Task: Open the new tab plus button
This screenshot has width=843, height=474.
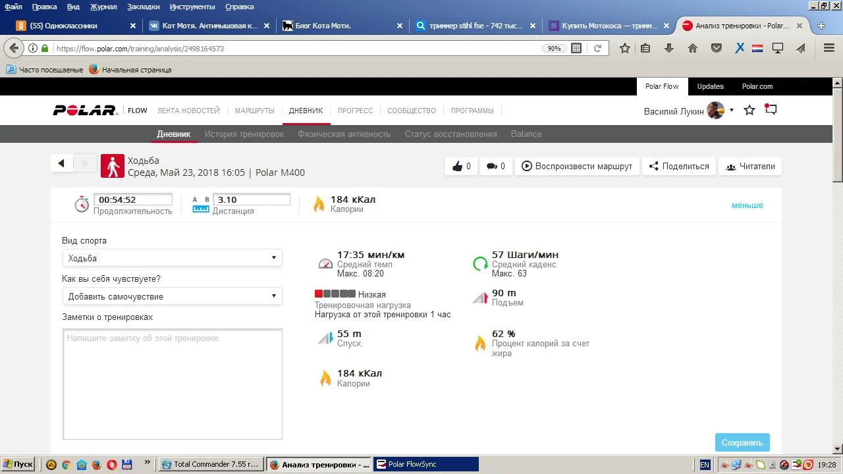Action: [x=821, y=26]
